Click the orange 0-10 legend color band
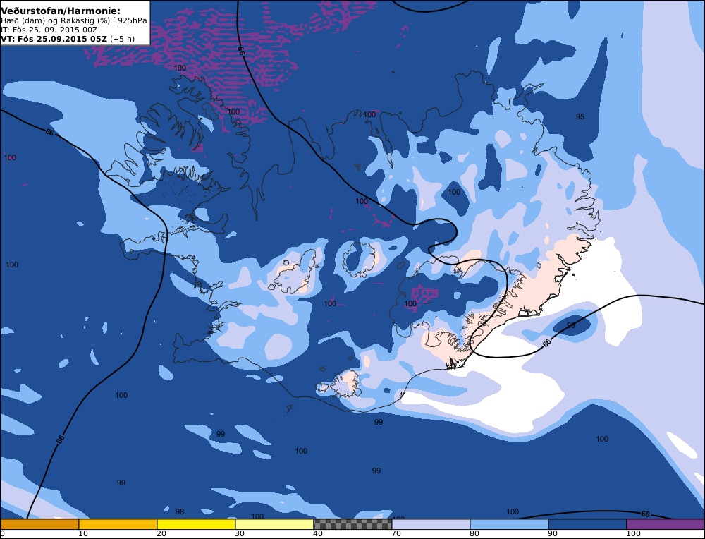705x539 pixels. tap(39, 524)
